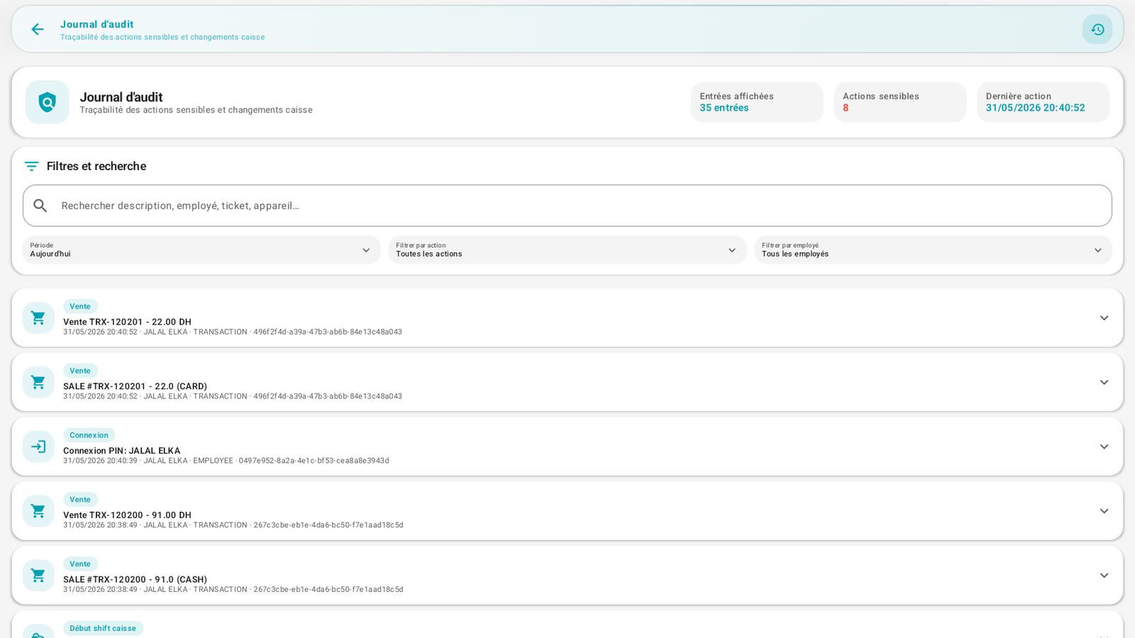Click cart icon for Vente TRX-120200 91.00 DH
The image size is (1135, 638).
[38, 511]
